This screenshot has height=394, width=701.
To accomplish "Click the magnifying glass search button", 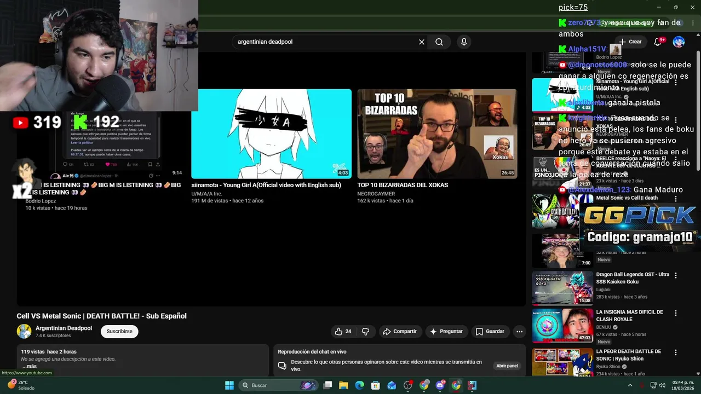I will pos(439,42).
